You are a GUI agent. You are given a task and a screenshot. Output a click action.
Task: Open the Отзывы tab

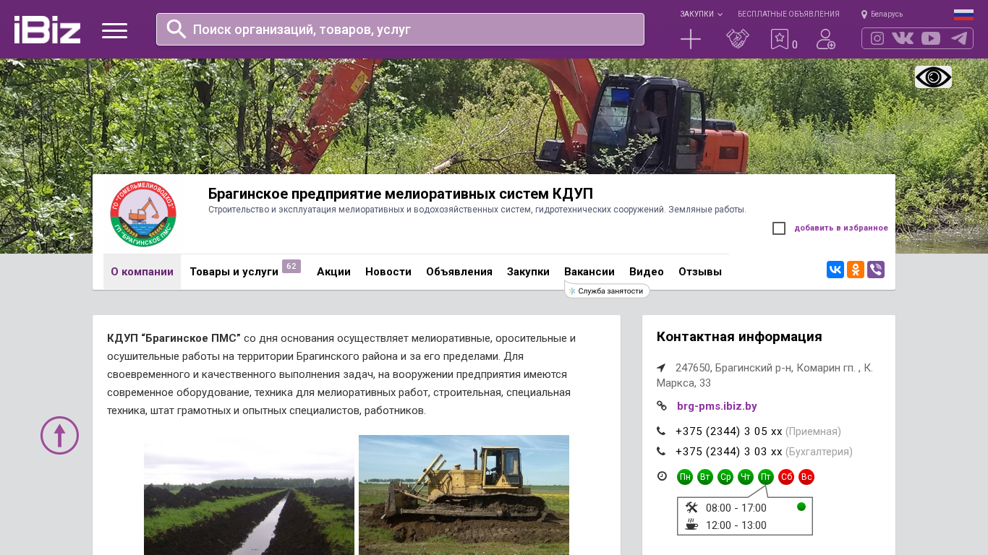(700, 272)
